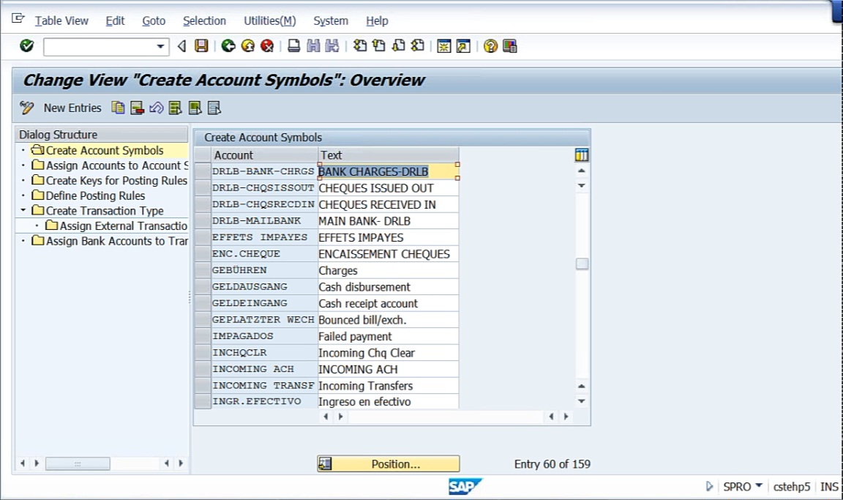Click the table's scroll-down arrow at bottom right
The height and width of the screenshot is (500, 843).
pyautogui.click(x=581, y=401)
